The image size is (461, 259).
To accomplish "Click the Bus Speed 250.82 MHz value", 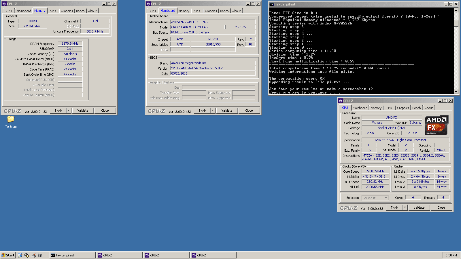I will 375,182.
